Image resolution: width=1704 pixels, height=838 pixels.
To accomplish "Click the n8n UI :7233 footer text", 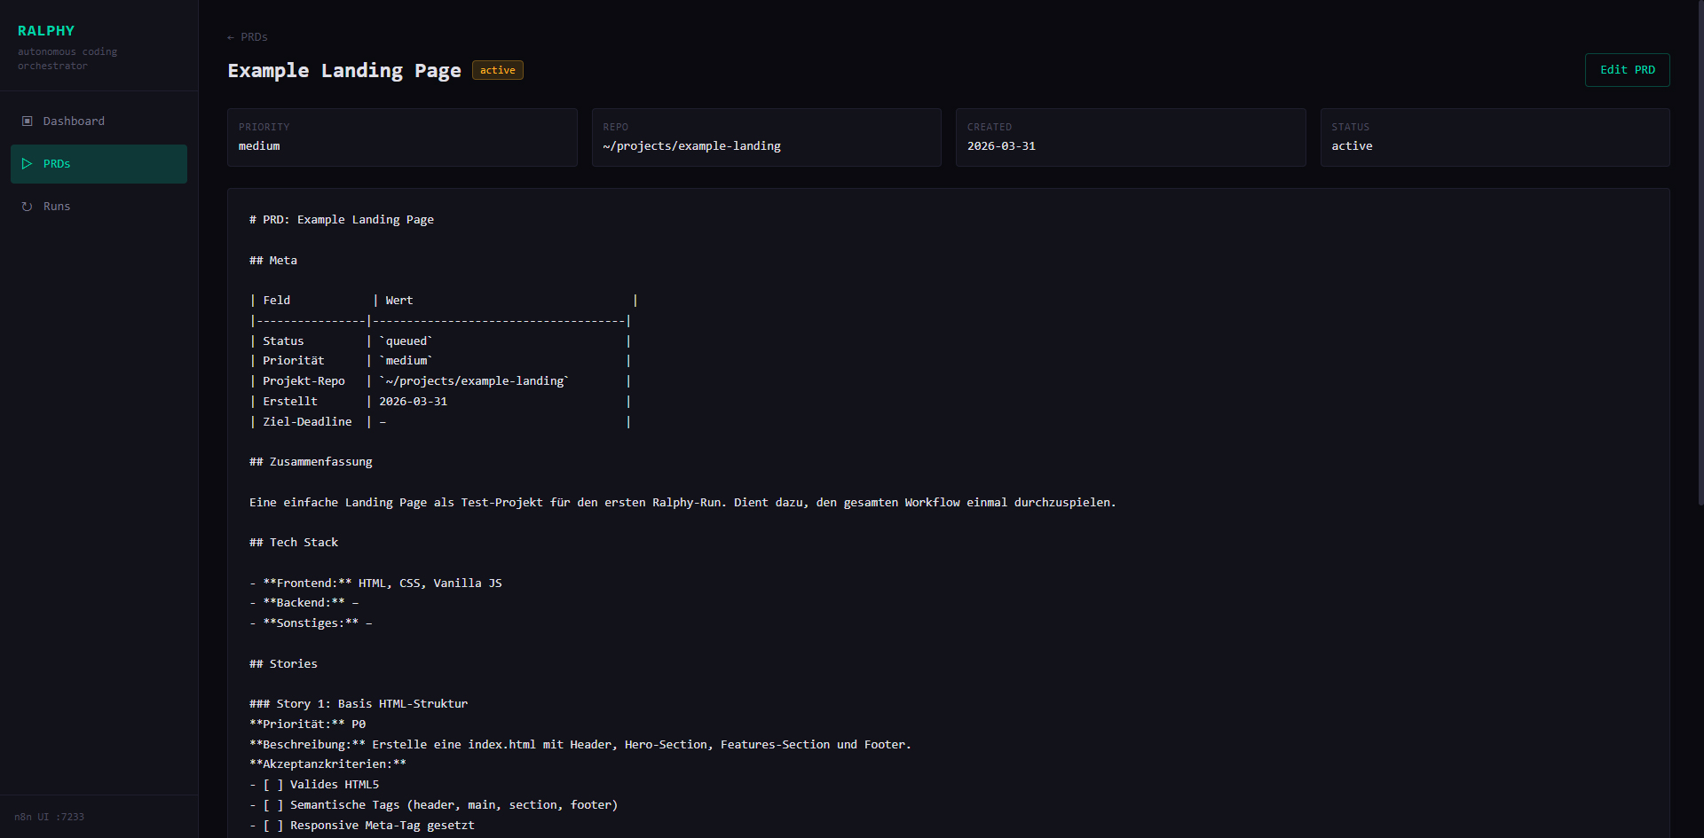I will pos(50,817).
